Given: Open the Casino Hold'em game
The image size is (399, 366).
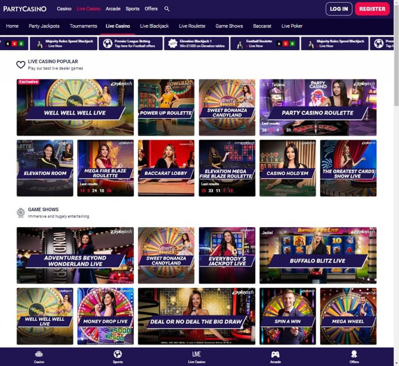Looking at the screenshot, I should pos(288,168).
